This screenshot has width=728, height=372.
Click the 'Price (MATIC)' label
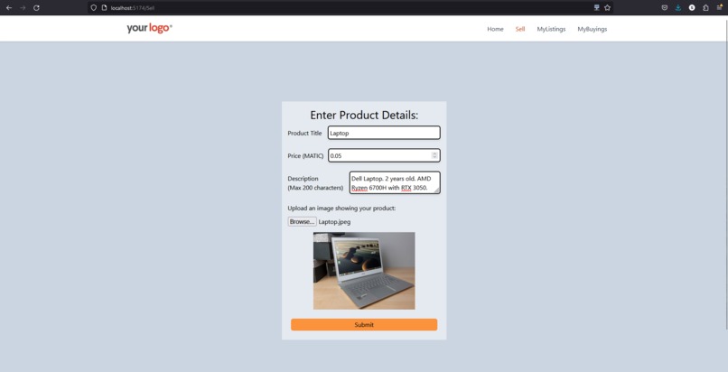(x=305, y=156)
